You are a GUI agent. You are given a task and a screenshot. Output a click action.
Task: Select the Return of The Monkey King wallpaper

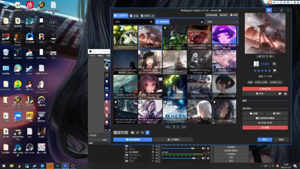[x=125, y=87]
